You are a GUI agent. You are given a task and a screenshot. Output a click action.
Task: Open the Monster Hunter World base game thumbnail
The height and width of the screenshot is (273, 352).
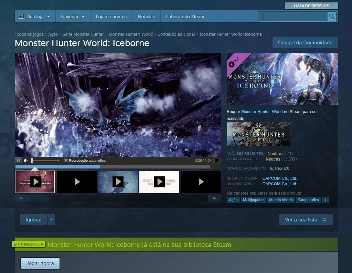pyautogui.click(x=259, y=134)
